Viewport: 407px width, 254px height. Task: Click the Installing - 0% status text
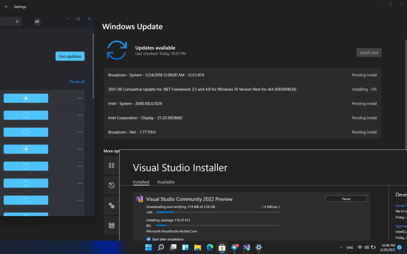(364, 89)
